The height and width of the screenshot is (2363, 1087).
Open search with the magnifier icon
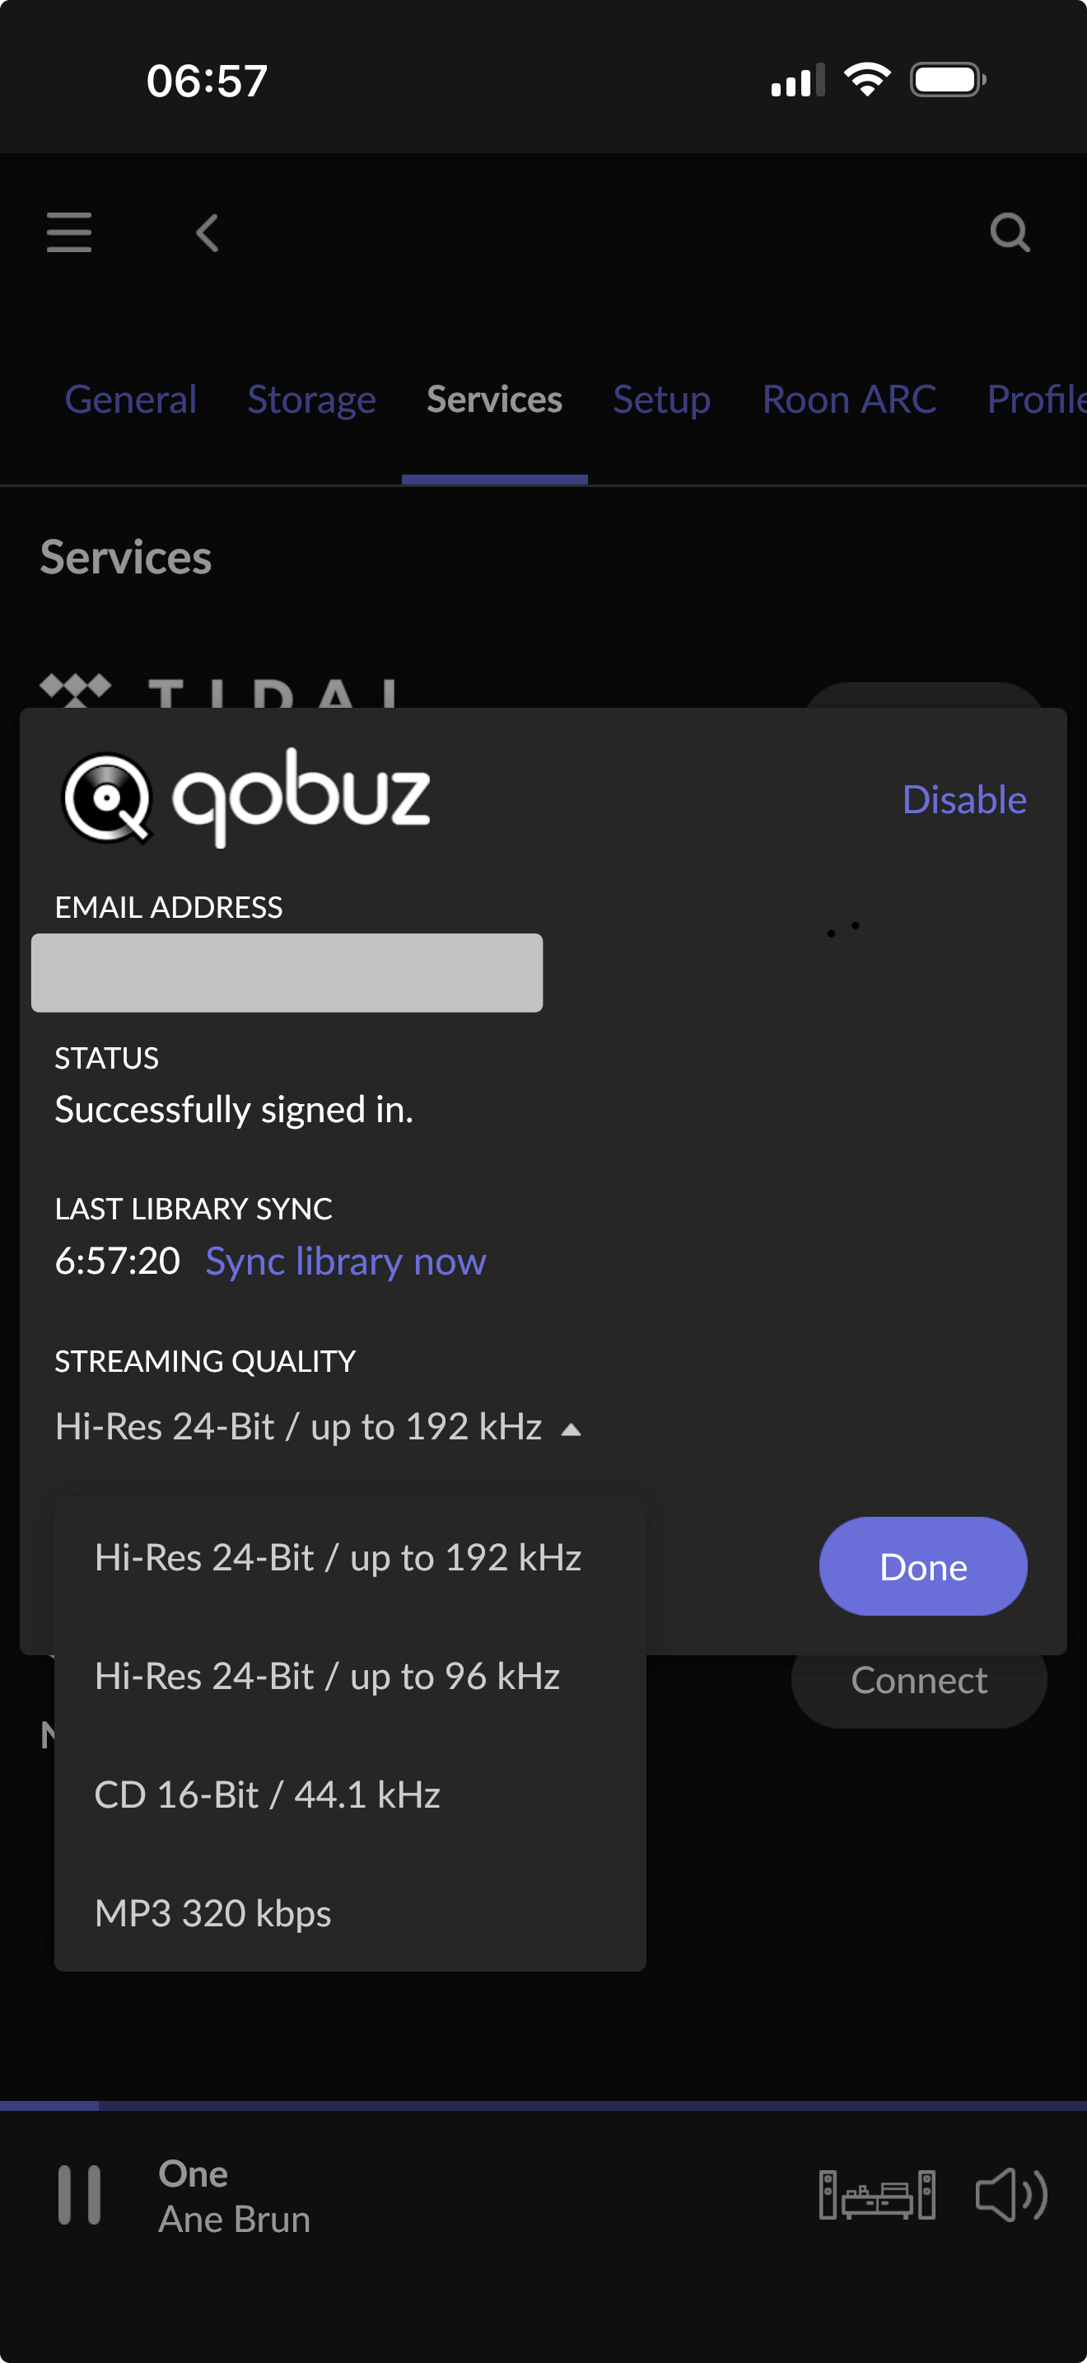pyautogui.click(x=1009, y=232)
